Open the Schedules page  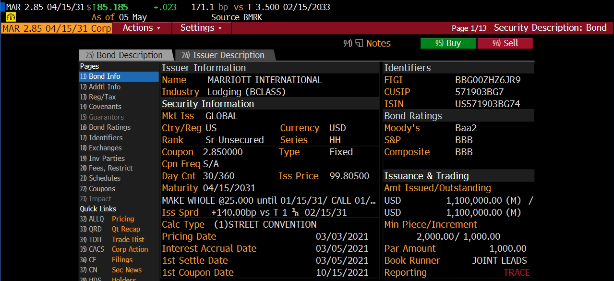[x=100, y=178]
